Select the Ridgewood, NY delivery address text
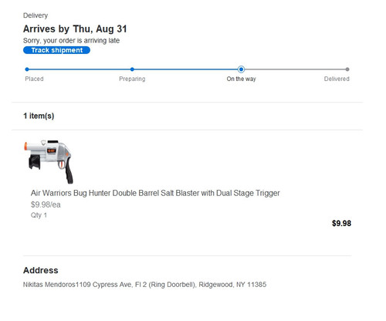This screenshot has width=386, height=321. pyautogui.click(x=144, y=285)
